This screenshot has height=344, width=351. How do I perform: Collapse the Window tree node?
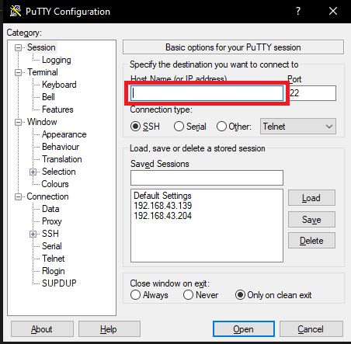coord(18,122)
